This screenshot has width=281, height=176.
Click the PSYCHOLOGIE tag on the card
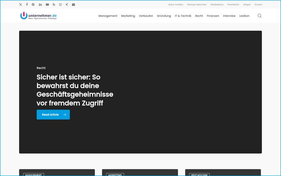199,175
